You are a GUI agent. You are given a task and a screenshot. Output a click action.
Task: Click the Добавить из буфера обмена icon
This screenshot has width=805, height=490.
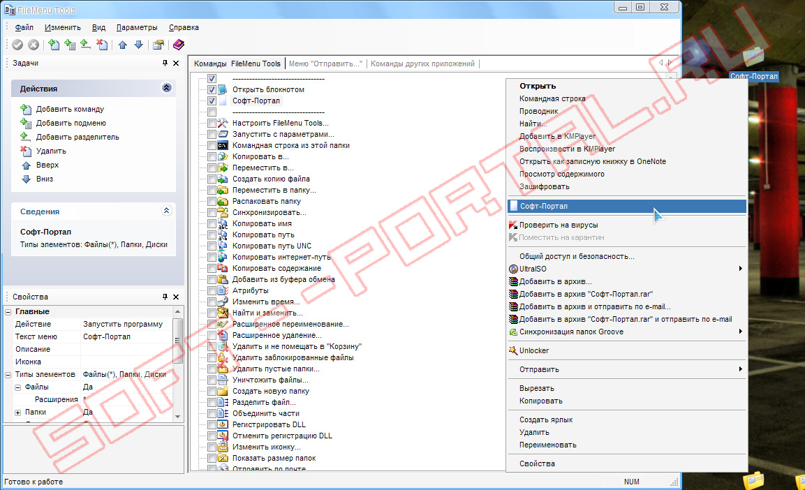(x=222, y=280)
